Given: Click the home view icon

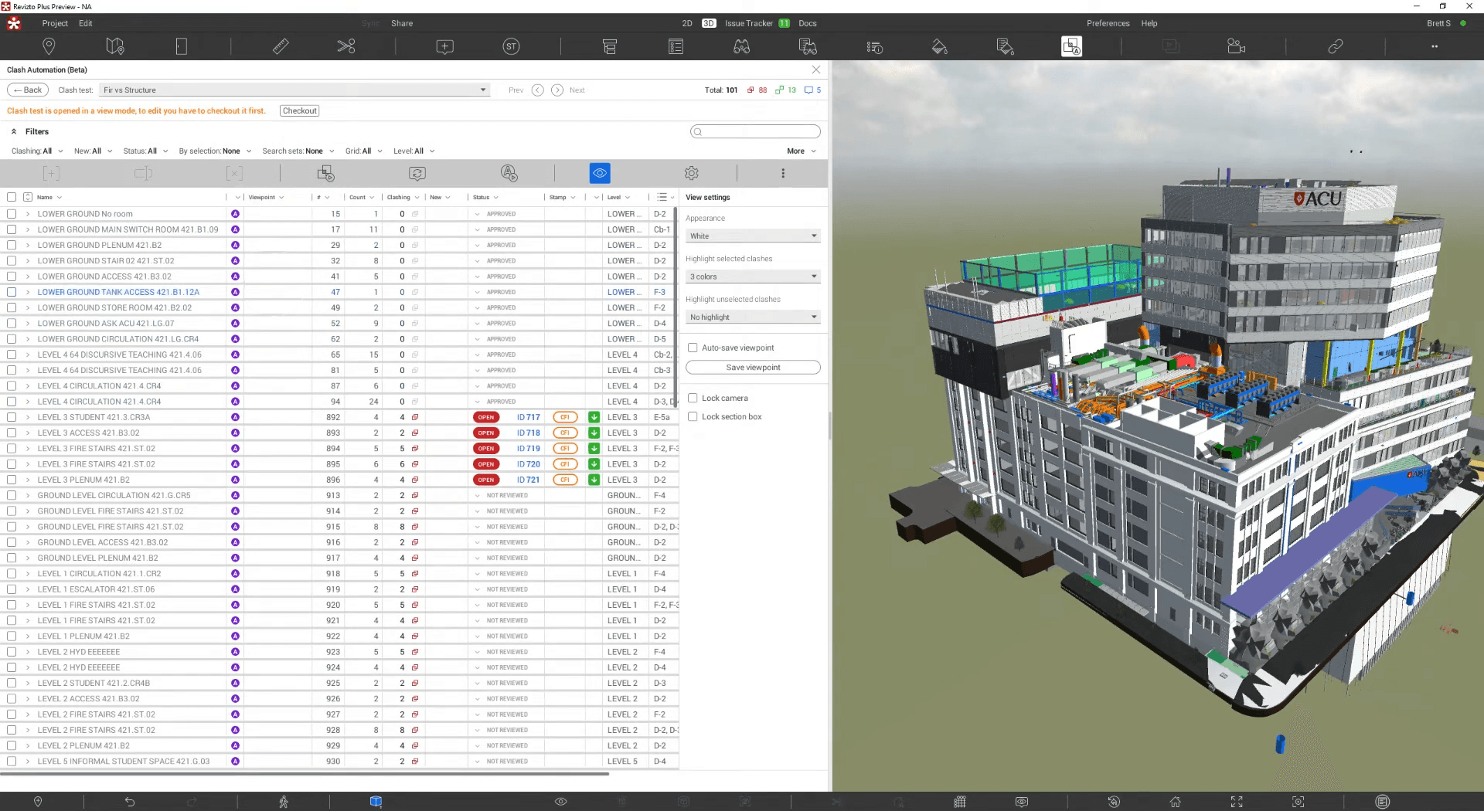Looking at the screenshot, I should (1175, 802).
